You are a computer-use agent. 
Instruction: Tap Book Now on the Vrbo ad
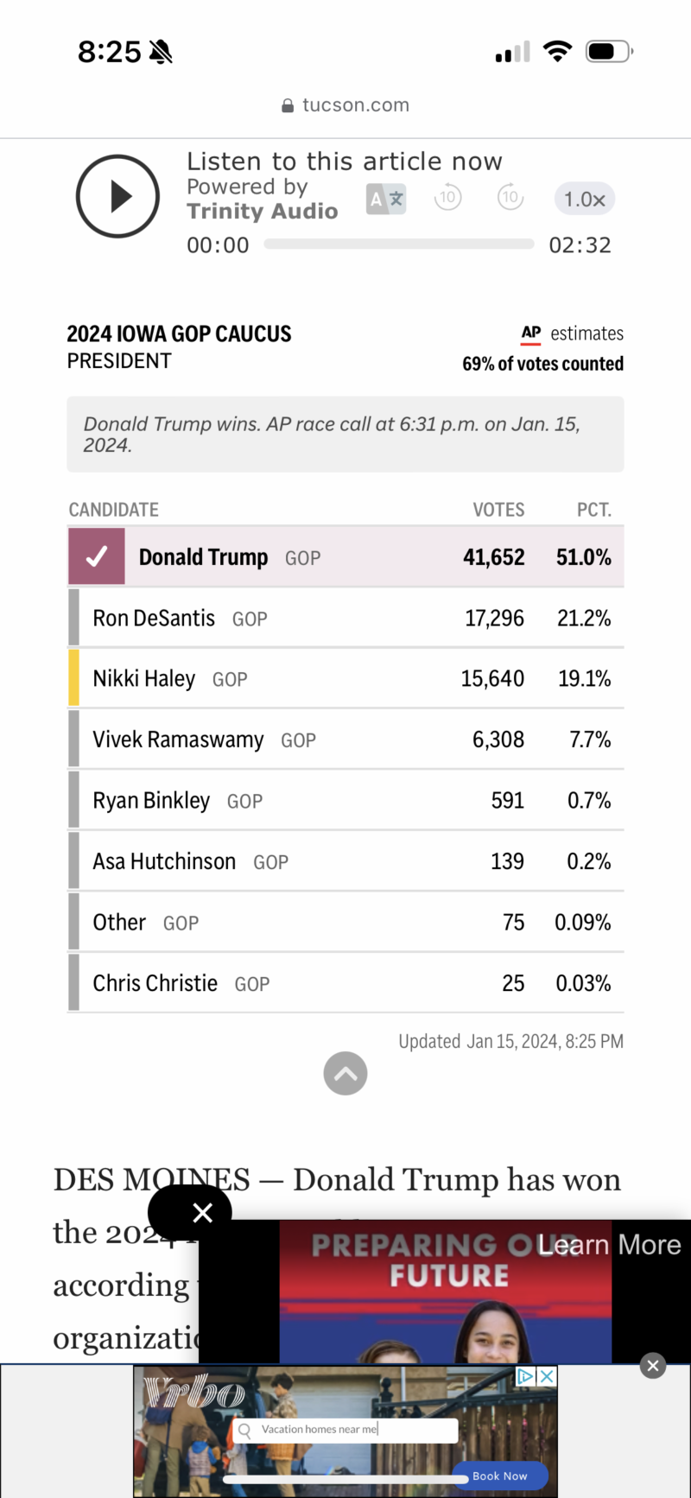(499, 1476)
